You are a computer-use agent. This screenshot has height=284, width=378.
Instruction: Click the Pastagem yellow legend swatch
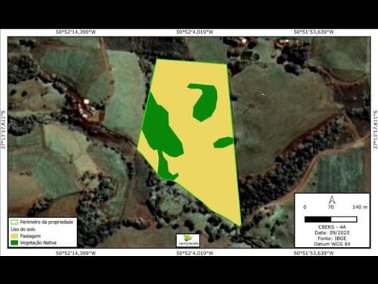(15, 236)
